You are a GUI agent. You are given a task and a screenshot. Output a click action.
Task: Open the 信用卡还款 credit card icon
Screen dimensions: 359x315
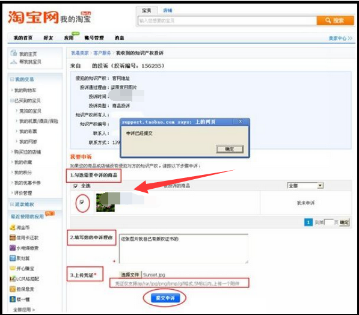(13, 238)
